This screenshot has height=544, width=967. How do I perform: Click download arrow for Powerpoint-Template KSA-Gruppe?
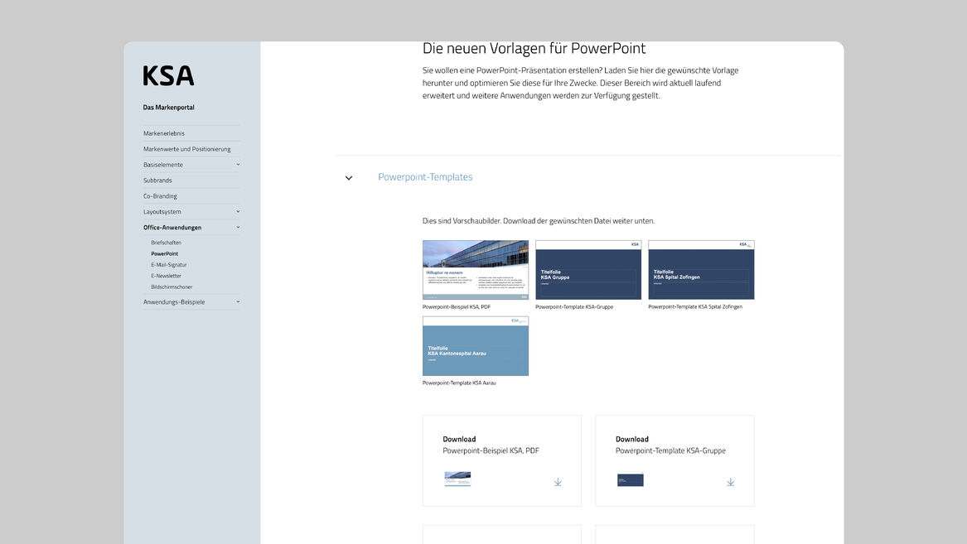pyautogui.click(x=730, y=482)
